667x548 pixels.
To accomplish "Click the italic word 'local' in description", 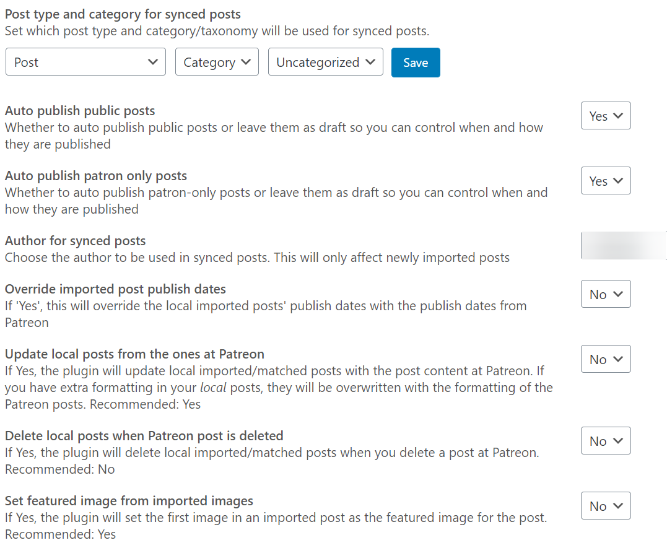I will click(214, 388).
